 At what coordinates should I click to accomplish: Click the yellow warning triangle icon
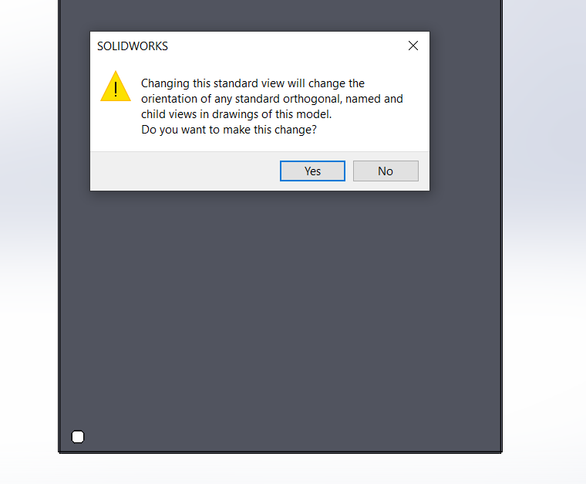(x=116, y=86)
